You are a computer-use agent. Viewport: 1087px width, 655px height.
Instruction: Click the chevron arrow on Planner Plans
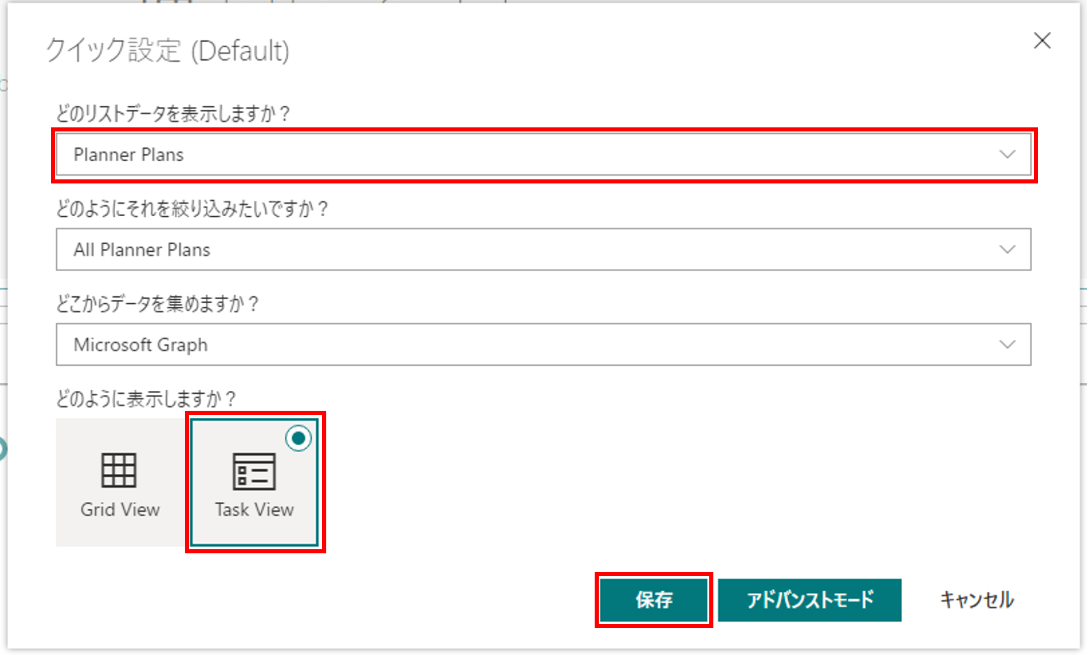[1007, 155]
